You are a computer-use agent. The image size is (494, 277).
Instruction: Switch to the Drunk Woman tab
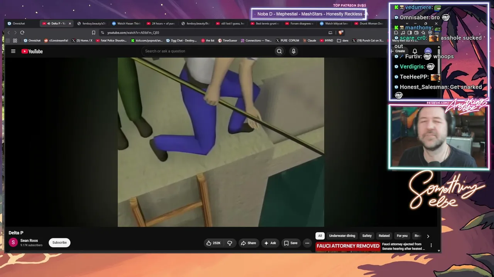(369, 23)
